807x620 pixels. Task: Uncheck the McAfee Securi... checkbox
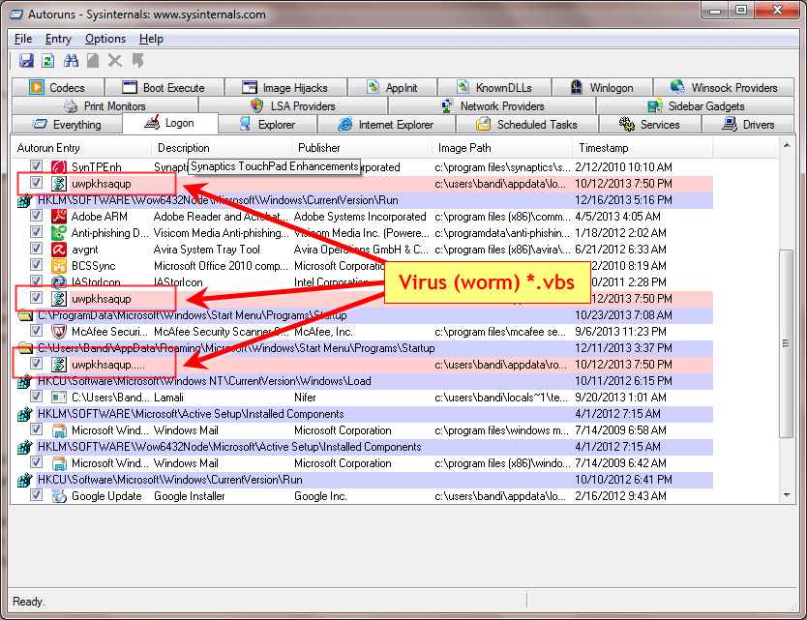pyautogui.click(x=36, y=331)
